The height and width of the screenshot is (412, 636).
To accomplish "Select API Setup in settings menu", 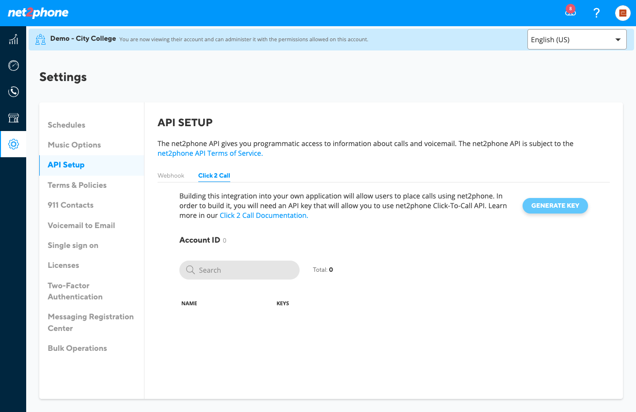I will click(66, 165).
